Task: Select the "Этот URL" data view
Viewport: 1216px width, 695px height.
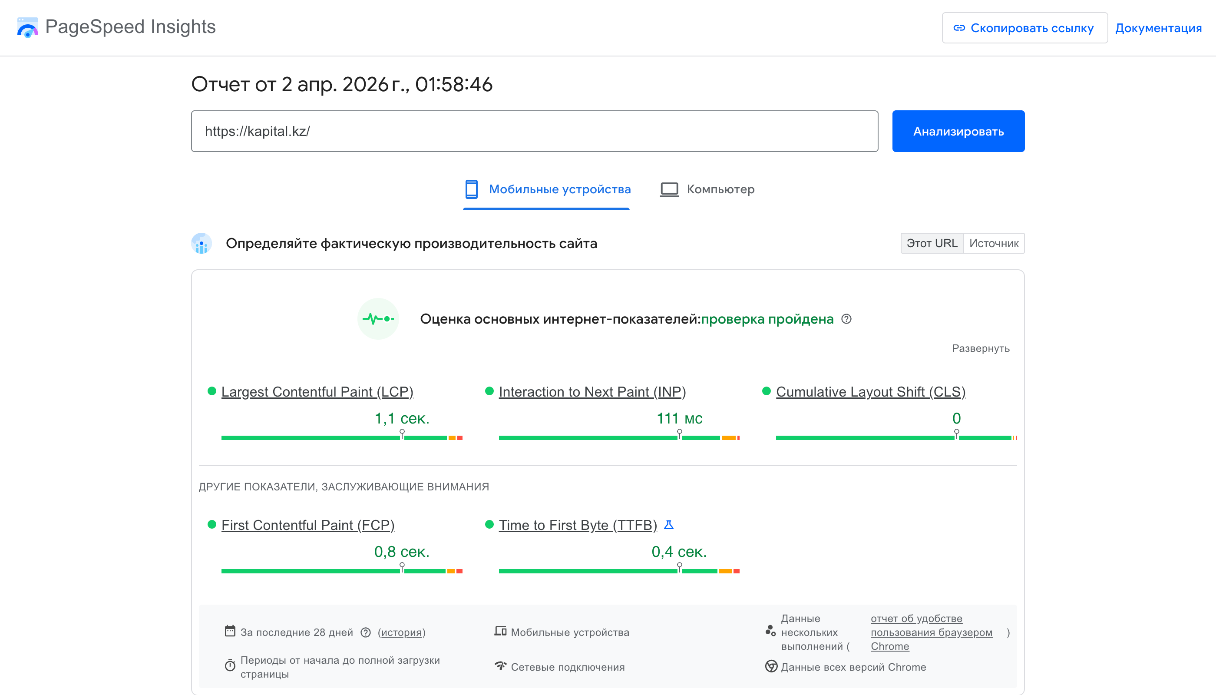Action: point(932,243)
